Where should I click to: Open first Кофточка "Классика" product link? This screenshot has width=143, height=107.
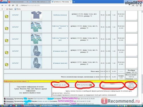(x=60, y=27)
